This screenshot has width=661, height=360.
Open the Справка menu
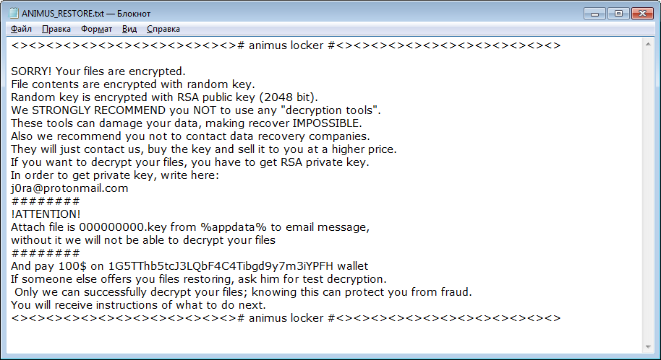point(163,29)
